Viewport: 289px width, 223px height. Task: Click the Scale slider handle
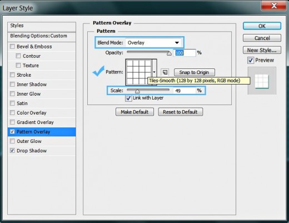[x=137, y=91]
